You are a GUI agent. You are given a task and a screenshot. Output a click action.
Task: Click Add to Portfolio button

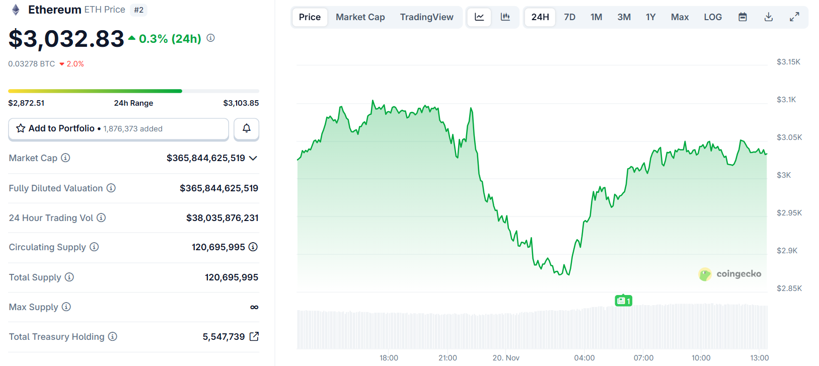pos(119,129)
